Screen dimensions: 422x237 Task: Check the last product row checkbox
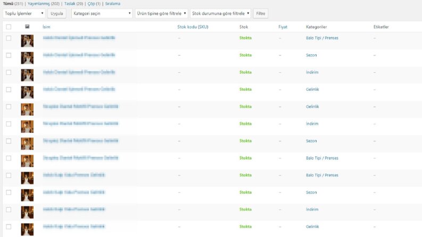point(9,227)
